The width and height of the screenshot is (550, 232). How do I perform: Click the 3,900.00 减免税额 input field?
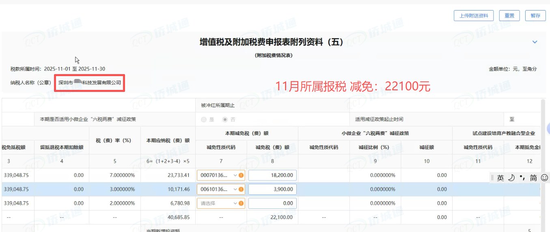coord(272,189)
